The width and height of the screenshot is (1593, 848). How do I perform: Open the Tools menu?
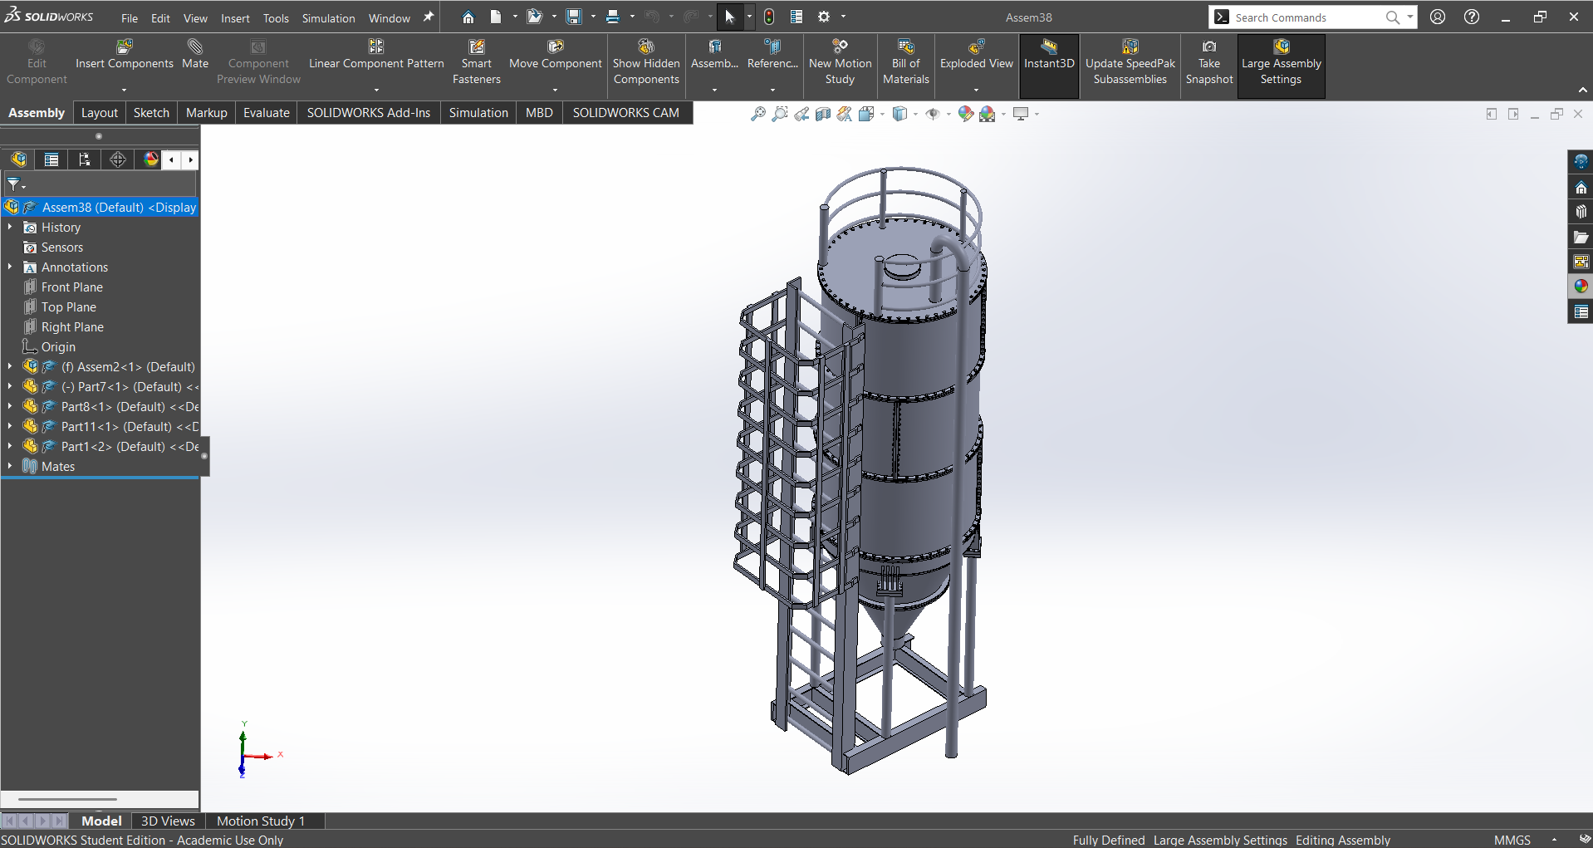coord(276,18)
